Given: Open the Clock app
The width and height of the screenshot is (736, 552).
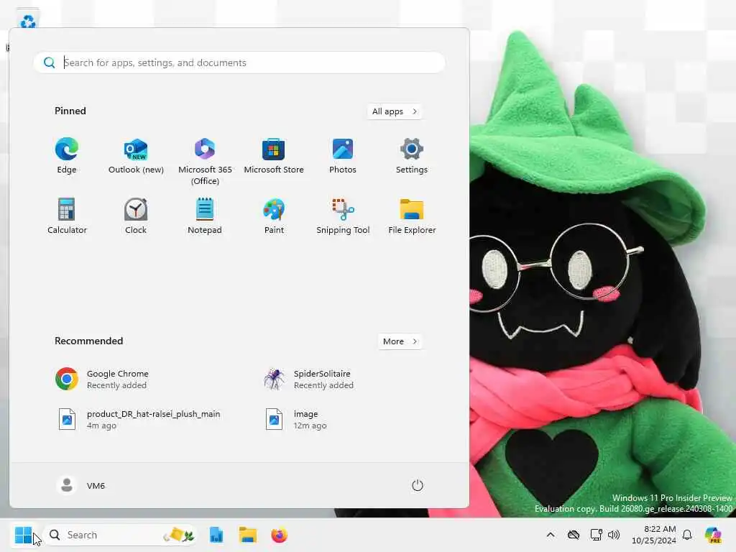Looking at the screenshot, I should 136,216.
